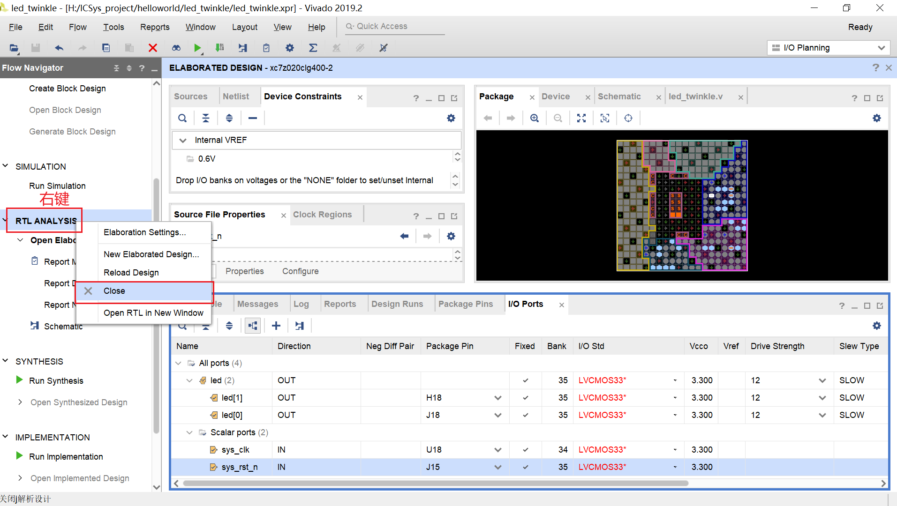
Task: Click the Program Device download icon
Action: click(x=219, y=48)
